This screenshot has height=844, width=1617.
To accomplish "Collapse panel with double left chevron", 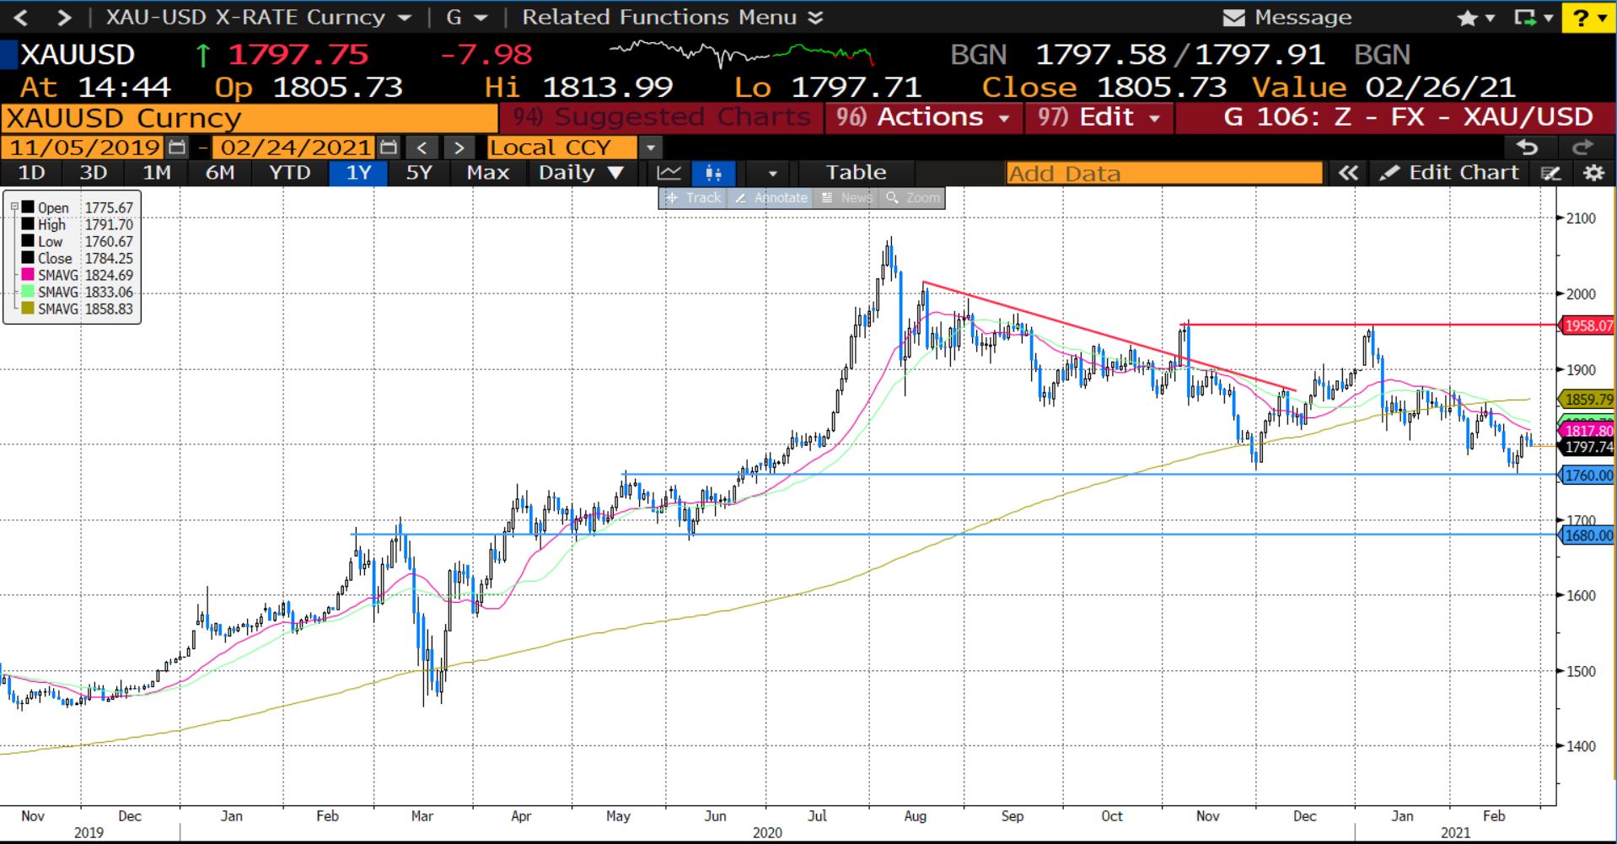I will click(x=1348, y=173).
